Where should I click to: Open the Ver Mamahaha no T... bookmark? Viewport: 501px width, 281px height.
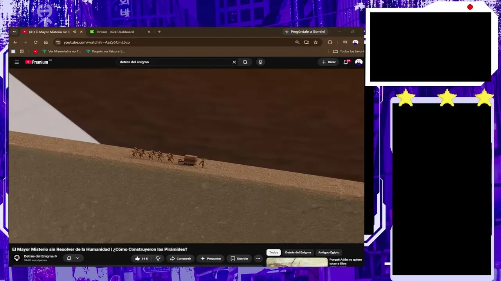pyautogui.click(x=62, y=51)
